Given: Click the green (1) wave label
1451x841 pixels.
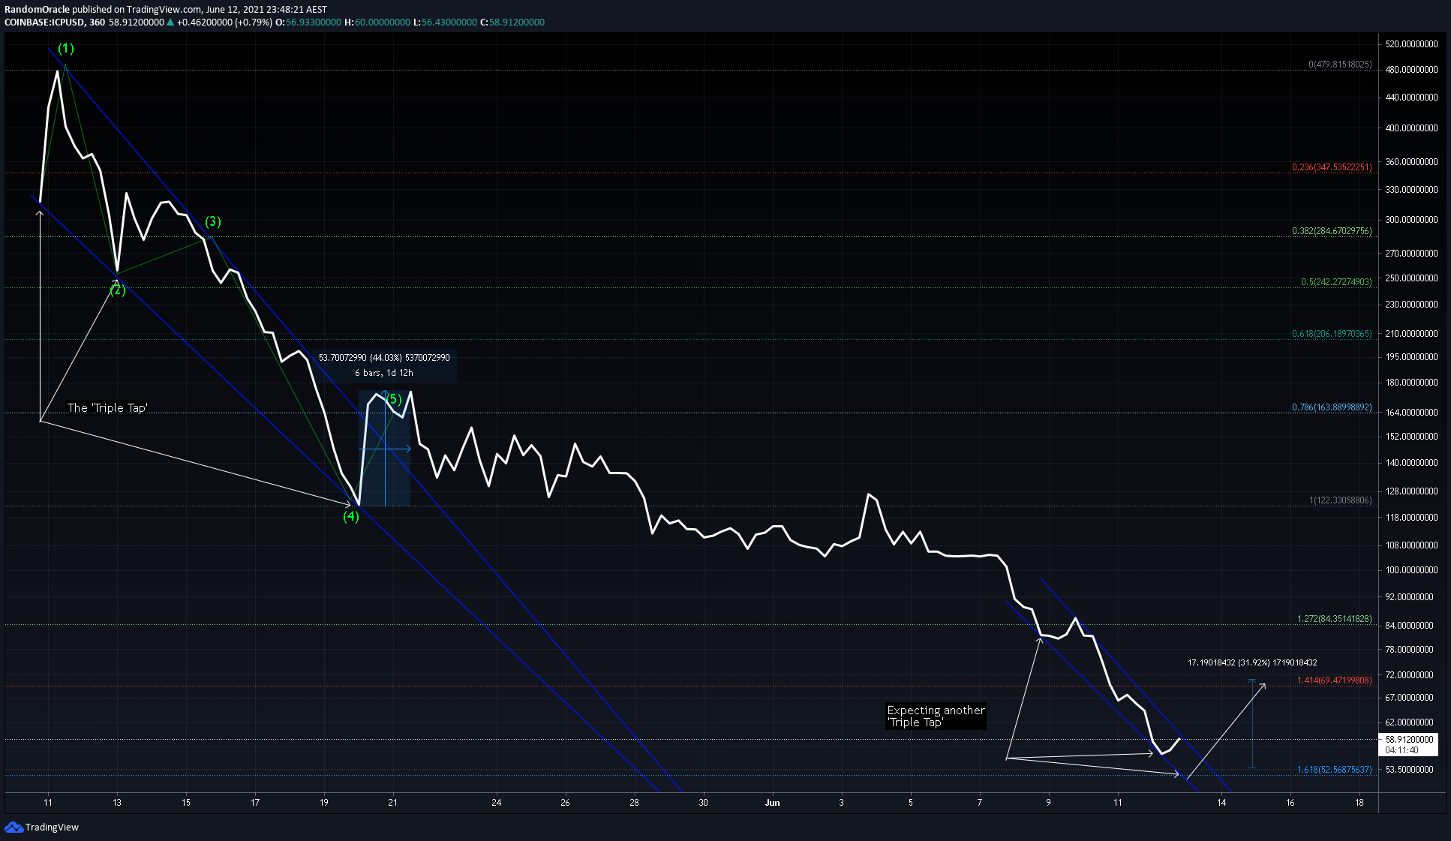Looking at the screenshot, I should [66, 49].
